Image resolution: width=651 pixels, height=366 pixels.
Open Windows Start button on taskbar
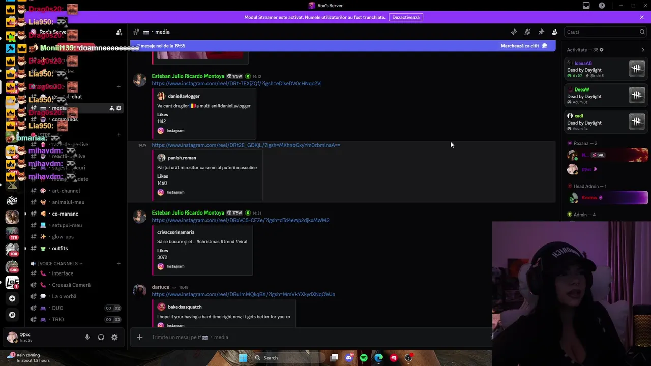pos(243,358)
